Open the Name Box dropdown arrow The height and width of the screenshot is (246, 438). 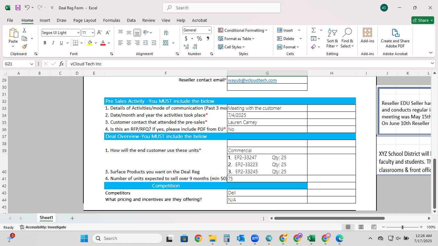[x=32, y=64]
